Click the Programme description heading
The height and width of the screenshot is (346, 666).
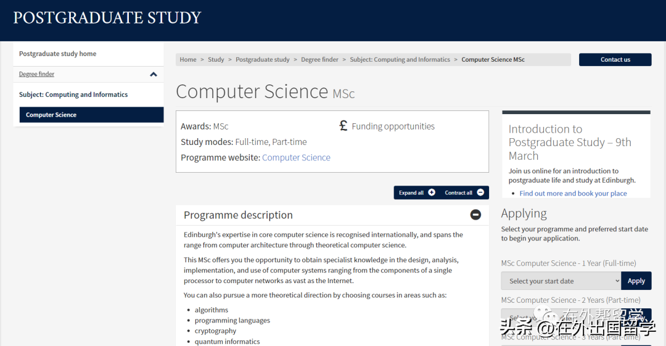click(238, 215)
